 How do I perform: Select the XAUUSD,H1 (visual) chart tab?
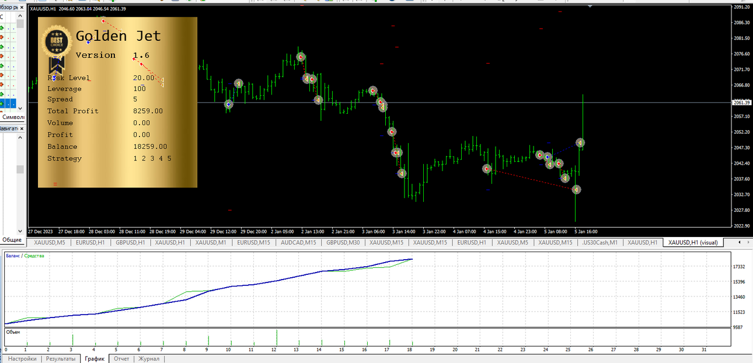[692, 242]
